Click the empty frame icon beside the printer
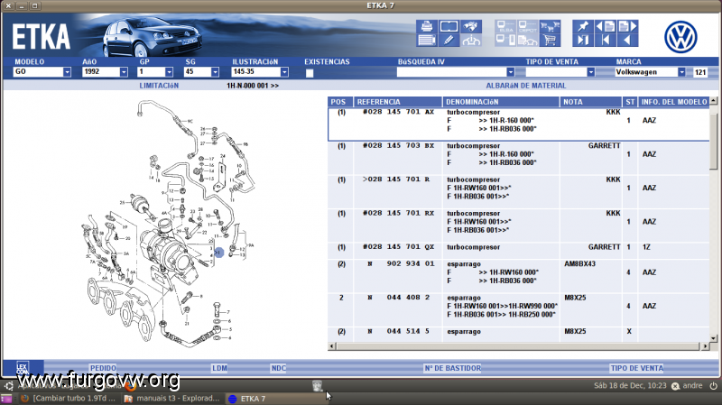 click(x=449, y=26)
